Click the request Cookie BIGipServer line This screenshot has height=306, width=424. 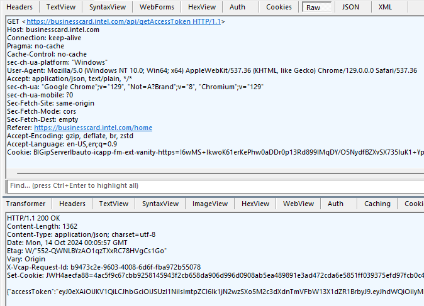(215, 152)
